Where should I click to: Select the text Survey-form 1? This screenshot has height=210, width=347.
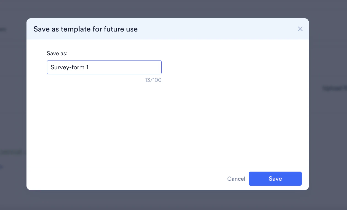[69, 67]
